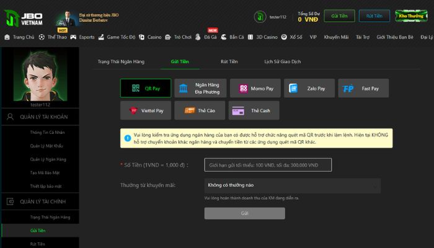Click the Trò Chơi icon
Viewport: 434px width, 248px height.
[168, 37]
